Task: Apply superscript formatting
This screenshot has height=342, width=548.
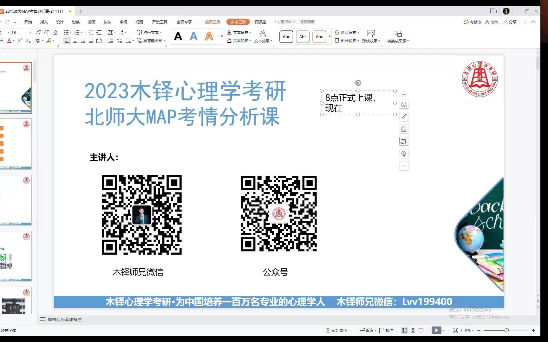Action: coord(20,41)
